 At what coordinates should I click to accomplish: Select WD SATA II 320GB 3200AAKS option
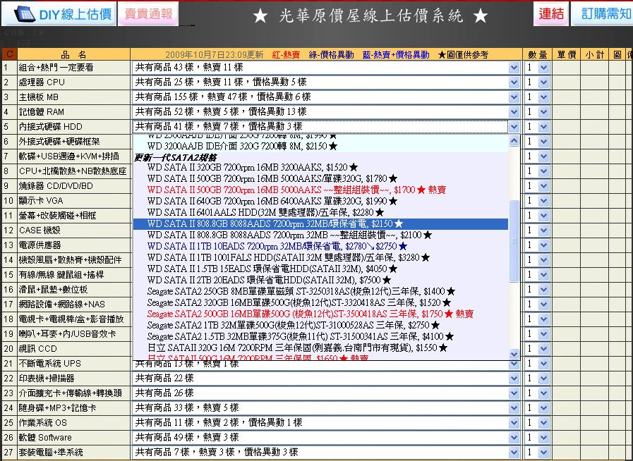coord(320,167)
